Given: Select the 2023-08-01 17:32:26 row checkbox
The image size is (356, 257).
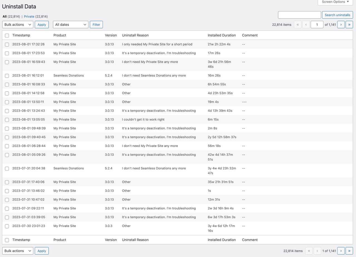Looking at the screenshot, I should (x=7, y=45).
